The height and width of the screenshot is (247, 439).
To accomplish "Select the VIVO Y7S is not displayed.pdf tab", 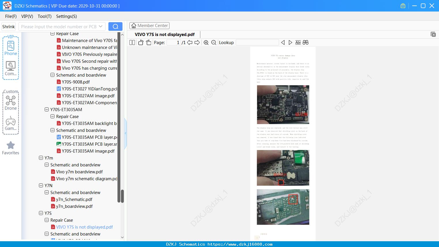I will point(165,35).
